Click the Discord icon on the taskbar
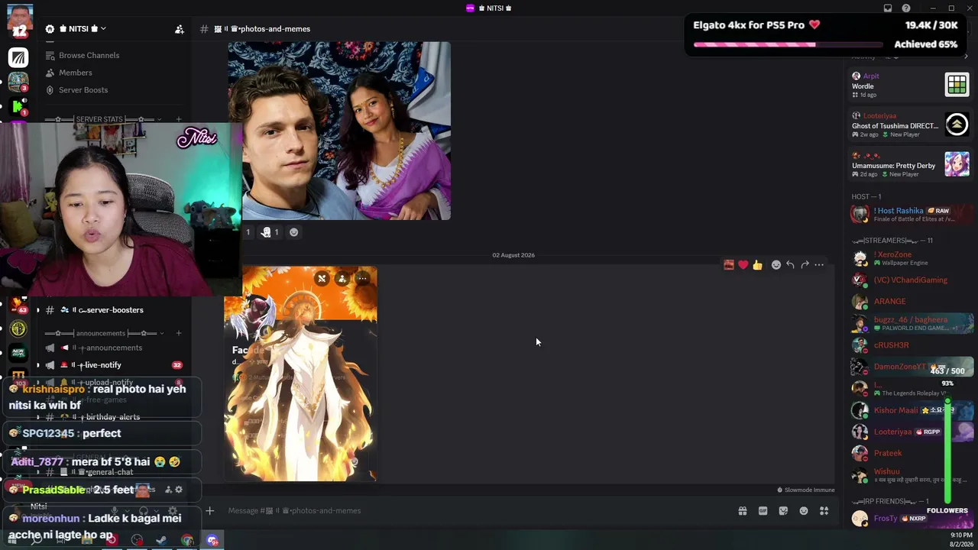The height and width of the screenshot is (550, 978). (212, 541)
